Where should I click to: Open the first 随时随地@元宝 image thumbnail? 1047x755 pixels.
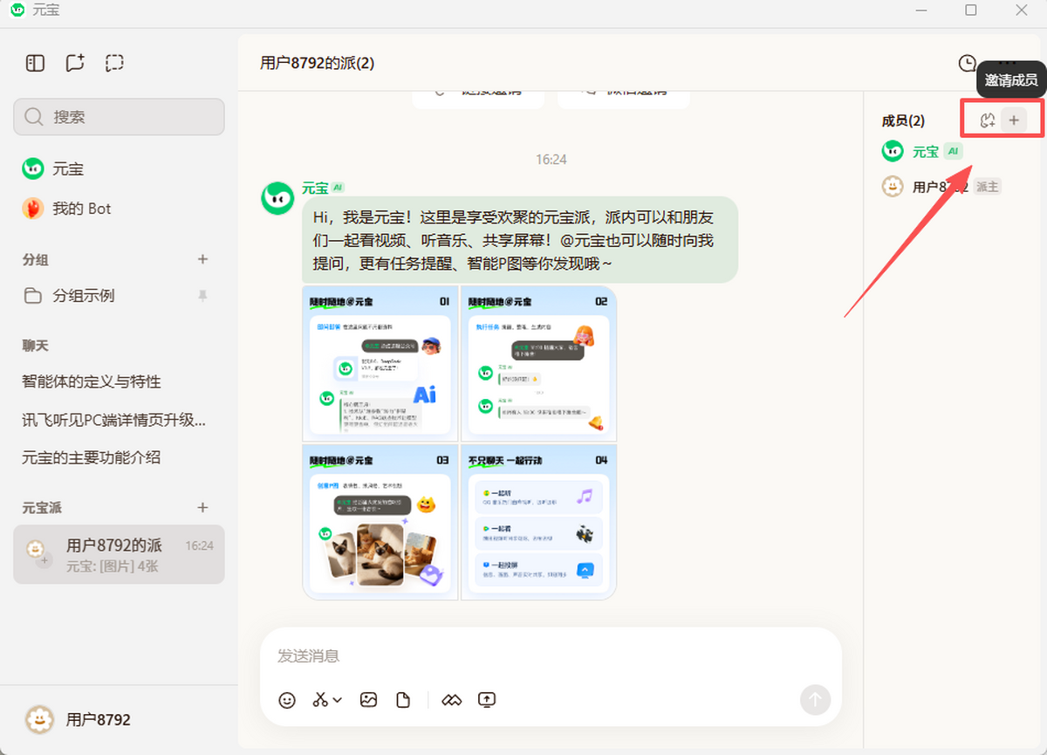(380, 363)
